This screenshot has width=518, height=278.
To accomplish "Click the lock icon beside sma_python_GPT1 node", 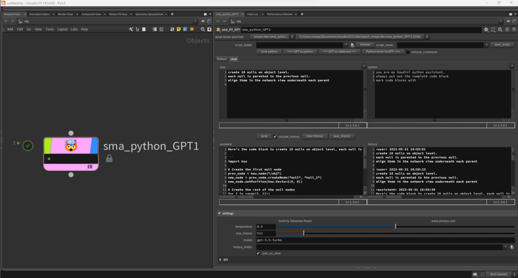I will (x=109, y=159).
